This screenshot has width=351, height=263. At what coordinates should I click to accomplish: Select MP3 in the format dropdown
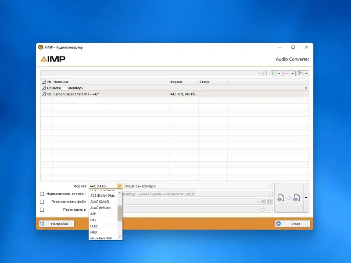pos(93,232)
